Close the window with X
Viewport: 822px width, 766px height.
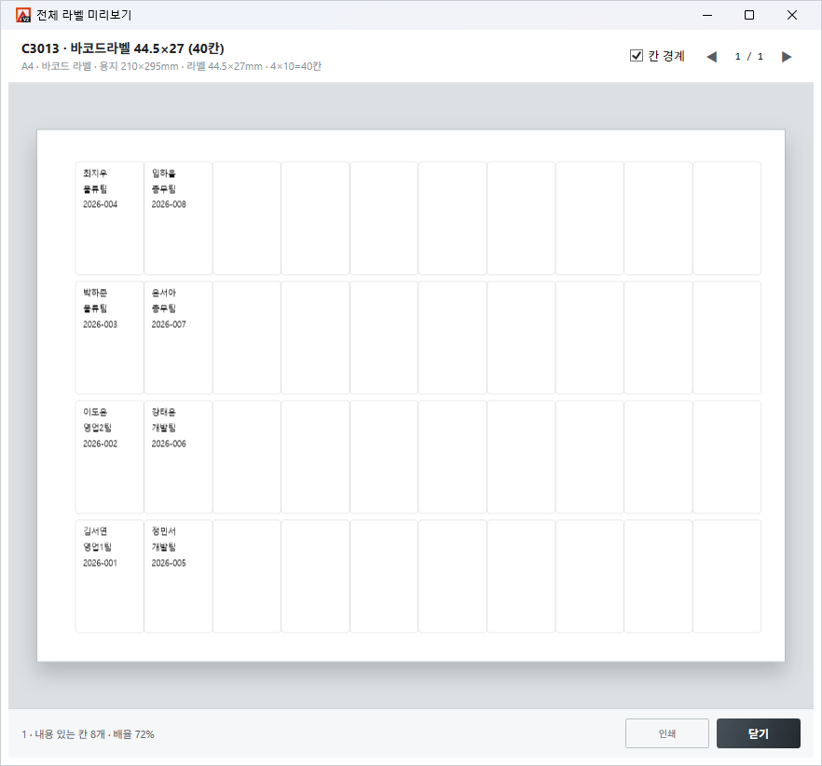click(792, 15)
